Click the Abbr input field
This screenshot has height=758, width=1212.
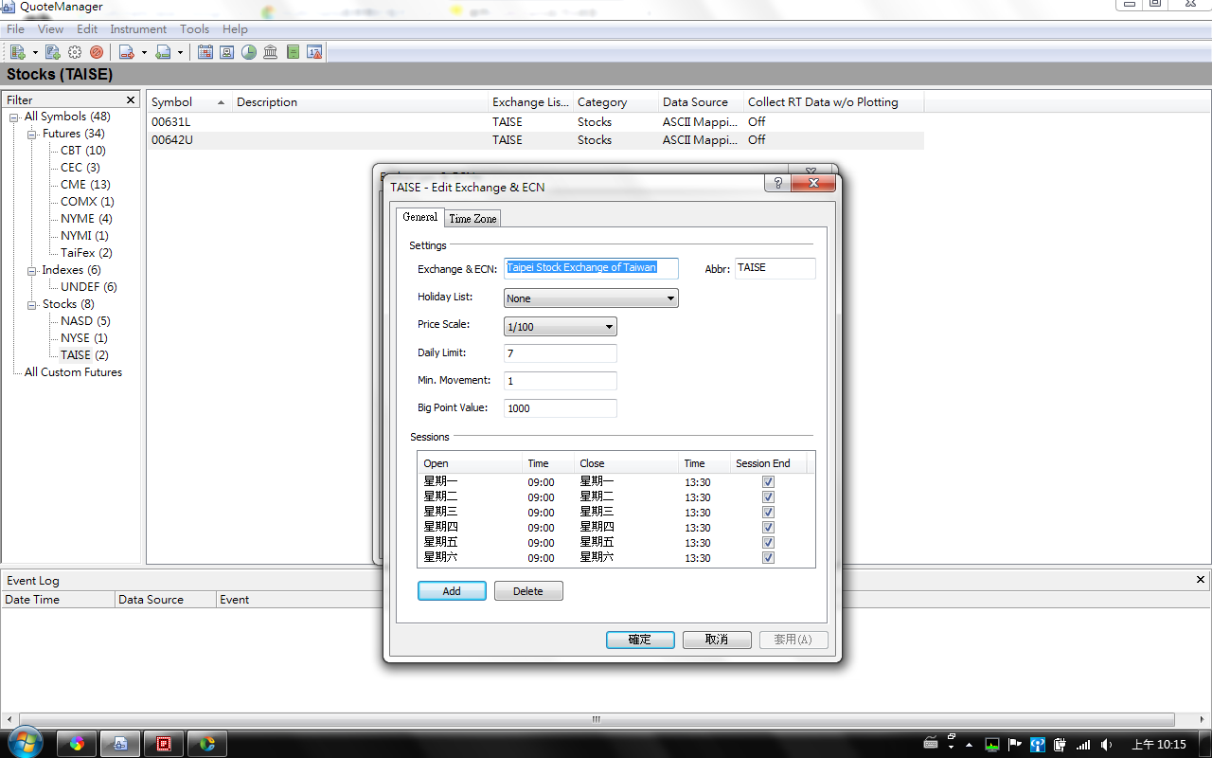pyautogui.click(x=775, y=268)
